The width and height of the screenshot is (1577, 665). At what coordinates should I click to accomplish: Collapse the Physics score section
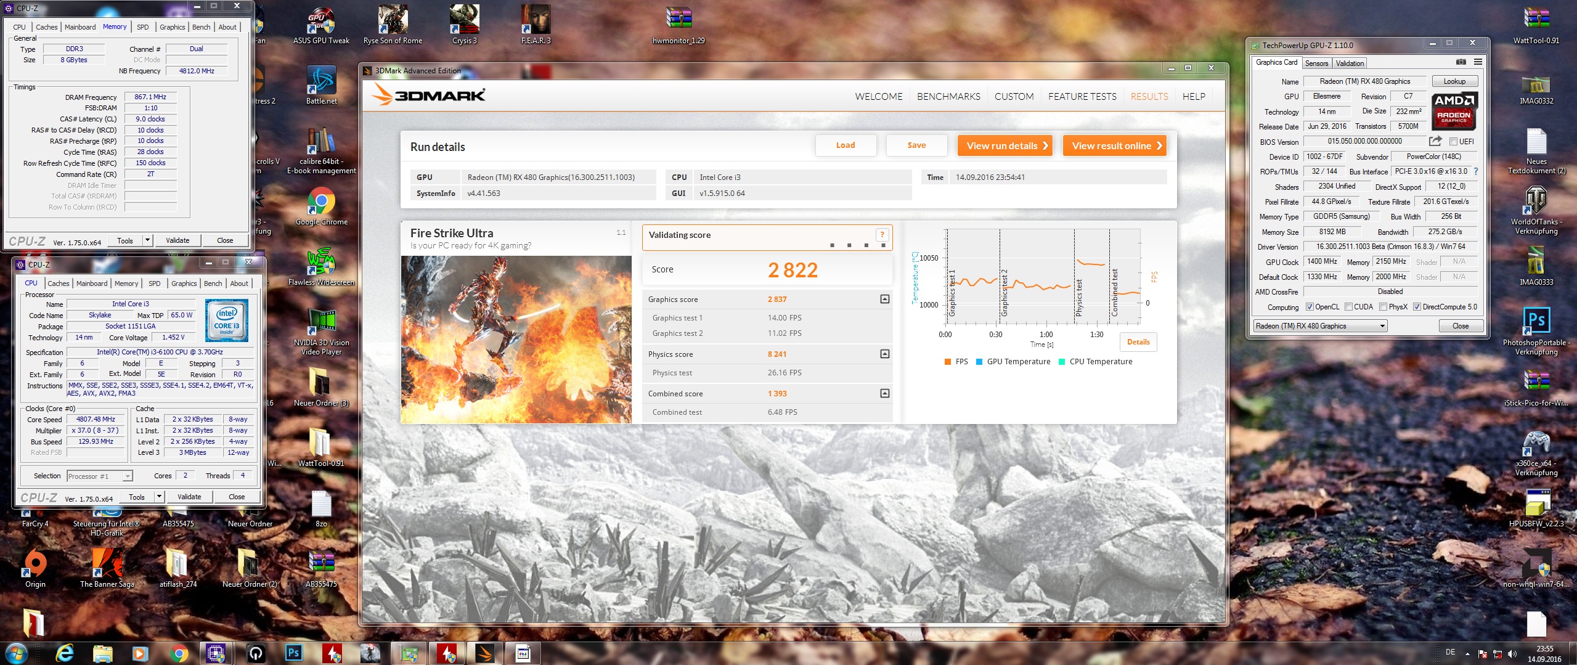[x=884, y=354]
